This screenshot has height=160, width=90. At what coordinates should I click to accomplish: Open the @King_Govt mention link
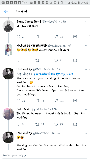[x=64, y=74]
